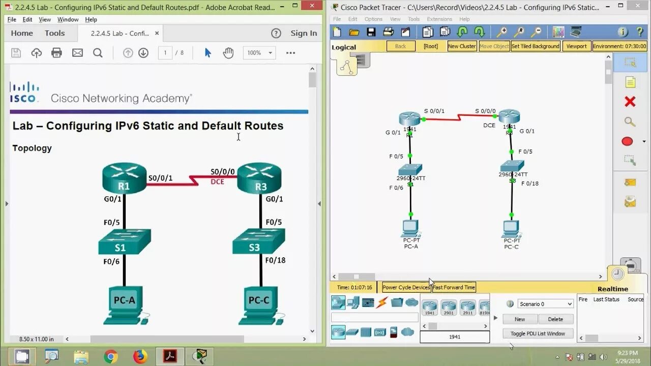The width and height of the screenshot is (651, 366).
Task: Print the Packet Tracer workspace
Action: pyautogui.click(x=389, y=32)
